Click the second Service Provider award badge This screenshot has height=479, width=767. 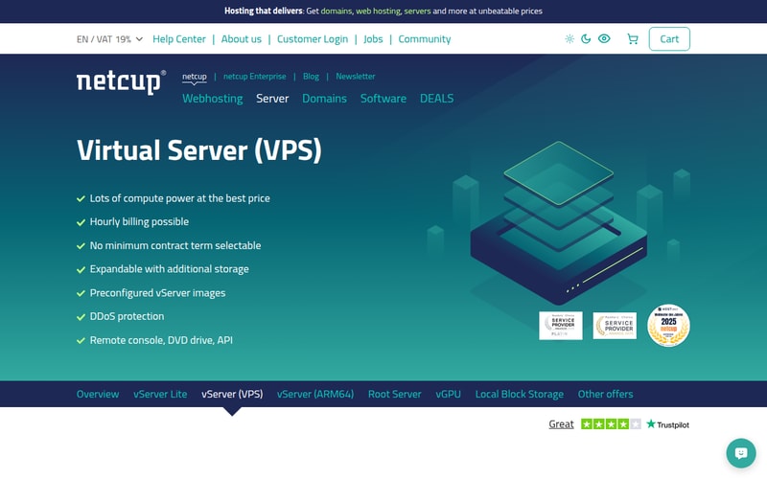(x=615, y=326)
